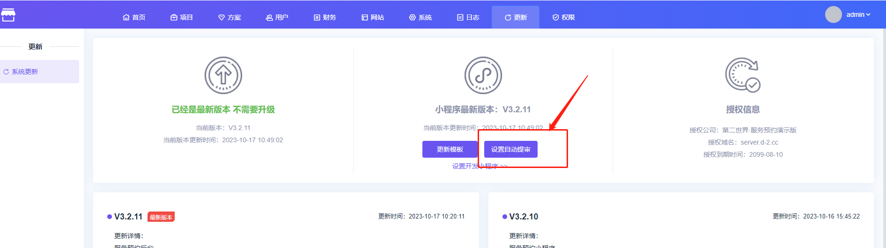The image size is (886, 248).
Task: Go to the 日志 log tab
Action: (468, 17)
